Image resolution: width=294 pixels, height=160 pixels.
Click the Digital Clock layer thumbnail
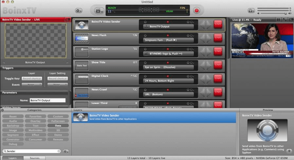coord(82,79)
